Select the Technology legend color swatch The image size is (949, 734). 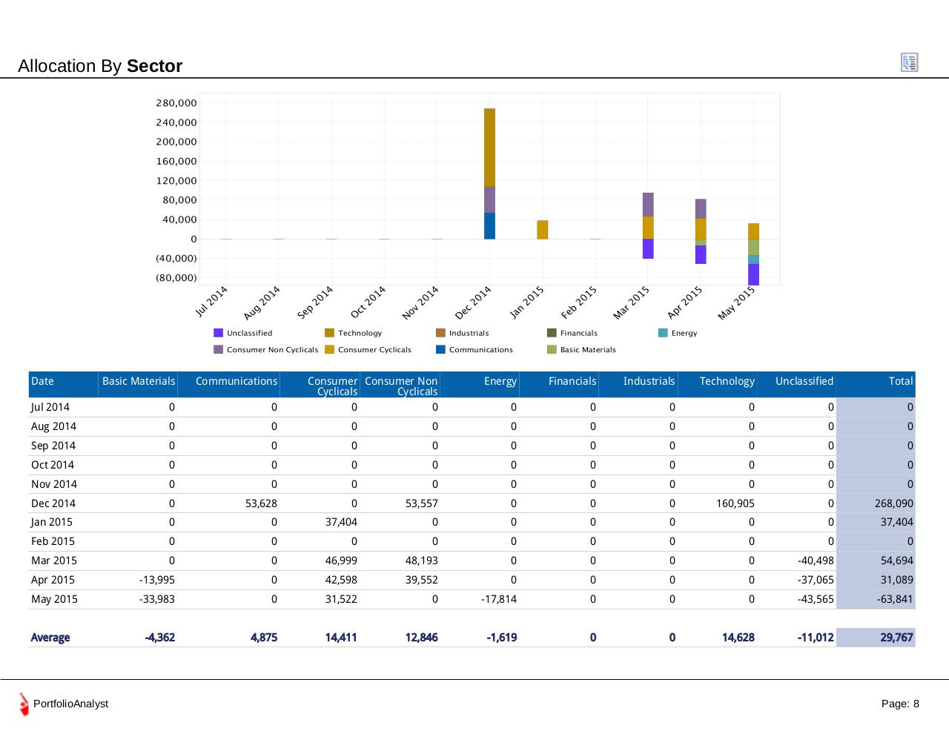(x=329, y=333)
